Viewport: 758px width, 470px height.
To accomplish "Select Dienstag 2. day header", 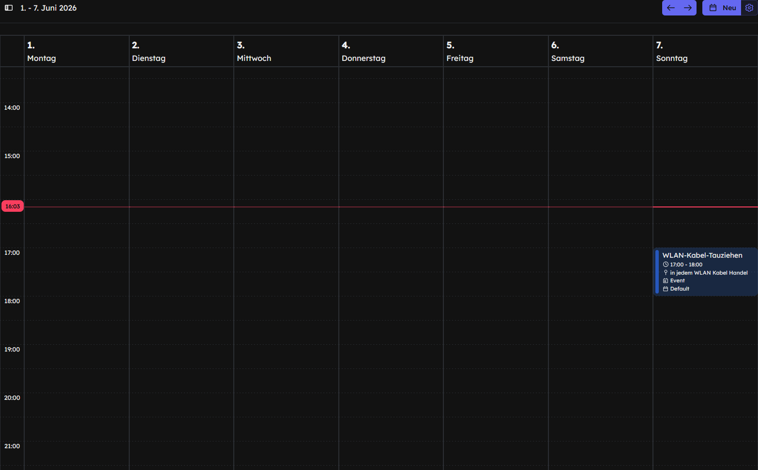I will [182, 51].
